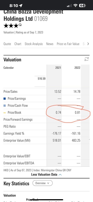Click the 2022 column header
This screenshot has width=93, height=202.
(77, 68)
